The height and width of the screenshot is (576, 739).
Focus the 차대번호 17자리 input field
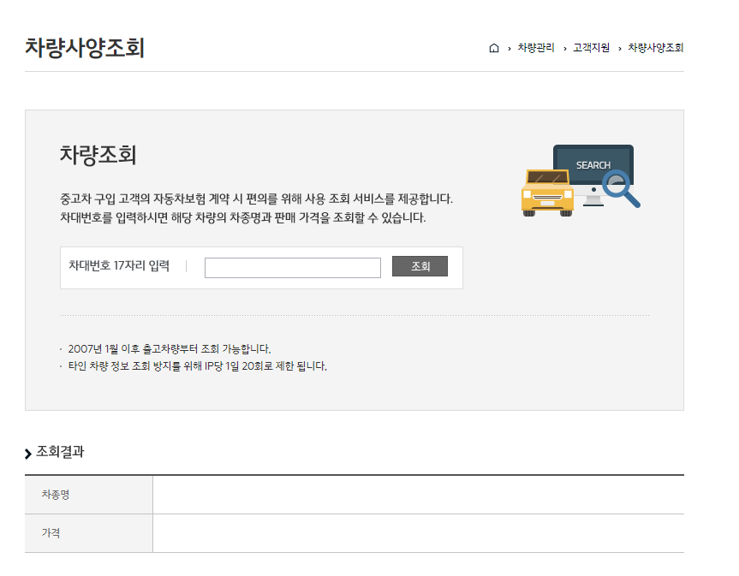[292, 268]
